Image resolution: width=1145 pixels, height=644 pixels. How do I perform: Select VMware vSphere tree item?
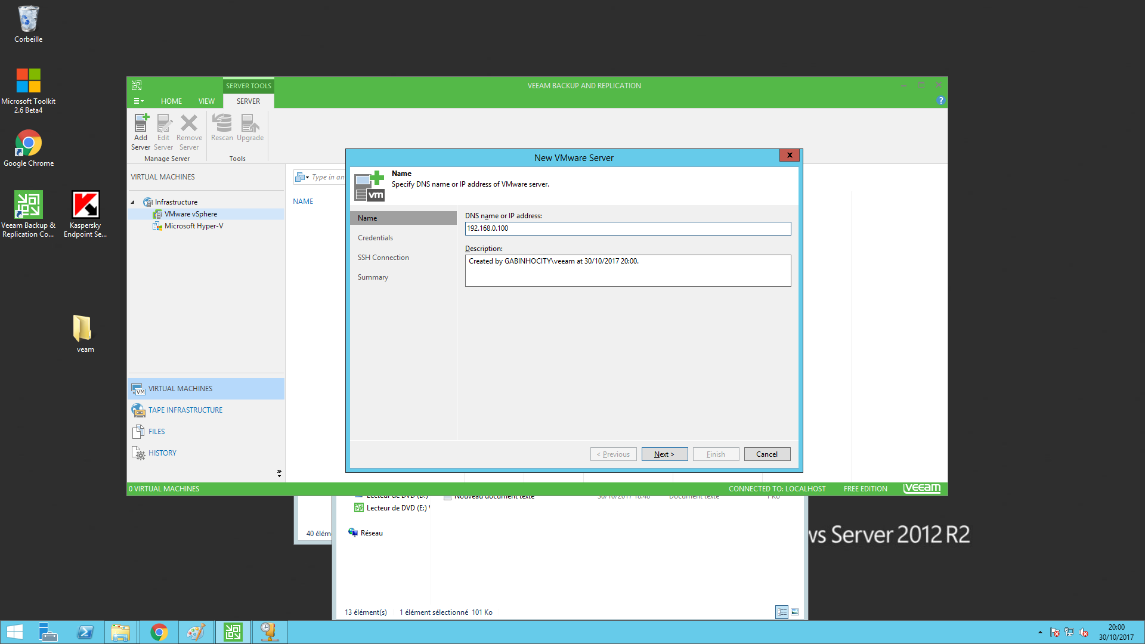pos(191,214)
